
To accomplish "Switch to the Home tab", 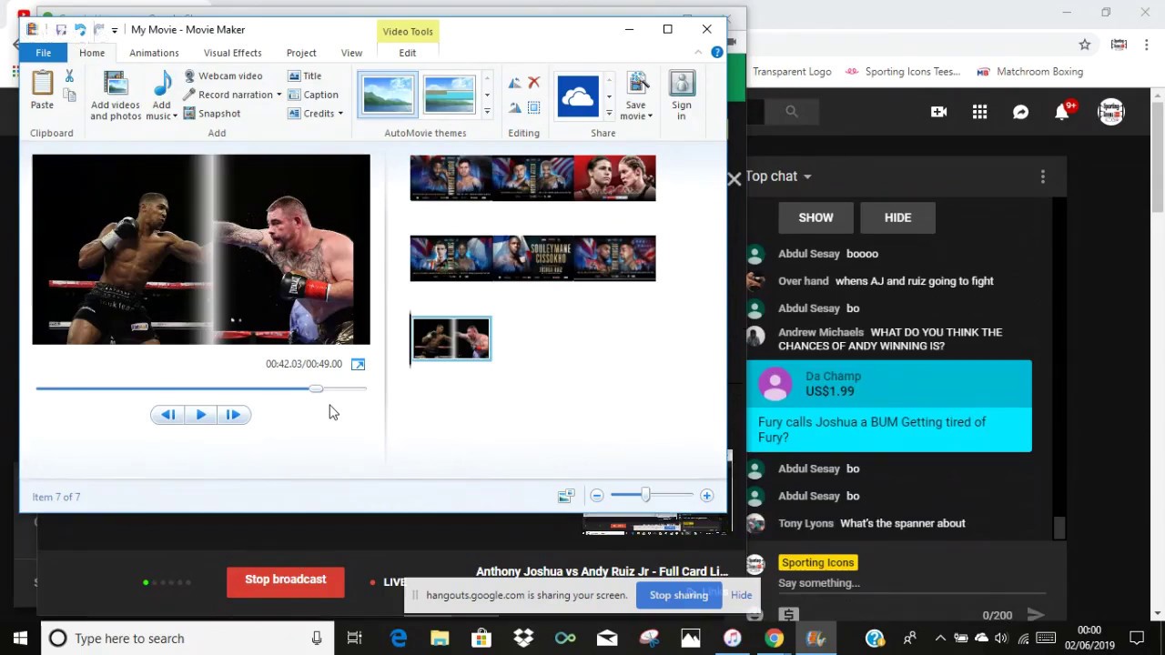I will click(92, 53).
